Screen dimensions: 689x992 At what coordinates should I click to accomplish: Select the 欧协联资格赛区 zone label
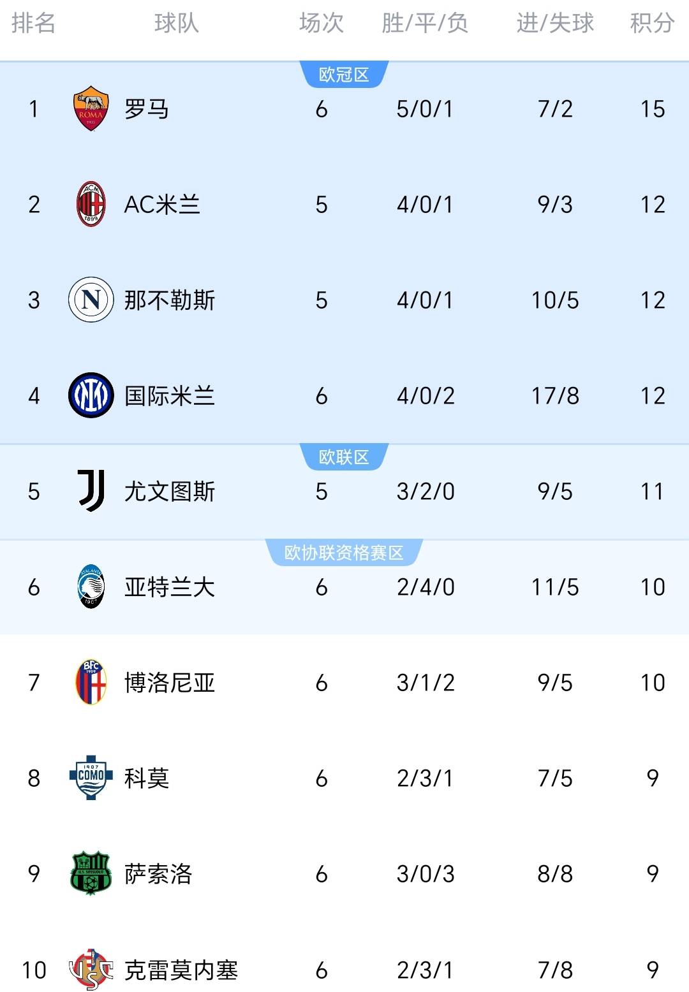point(344,553)
